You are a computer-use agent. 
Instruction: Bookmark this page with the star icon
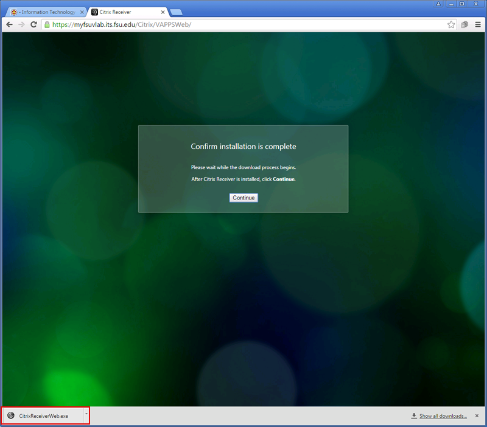pyautogui.click(x=451, y=24)
